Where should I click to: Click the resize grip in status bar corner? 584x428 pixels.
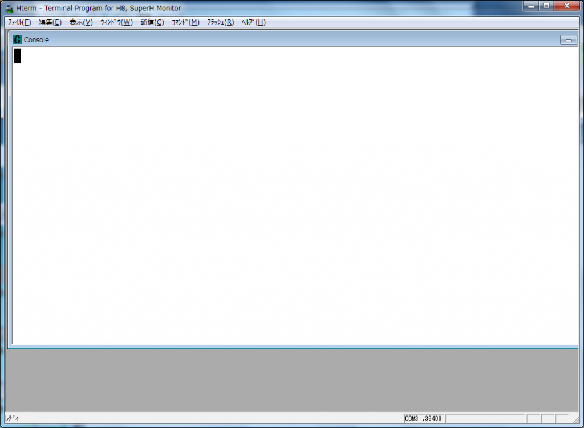point(576,419)
